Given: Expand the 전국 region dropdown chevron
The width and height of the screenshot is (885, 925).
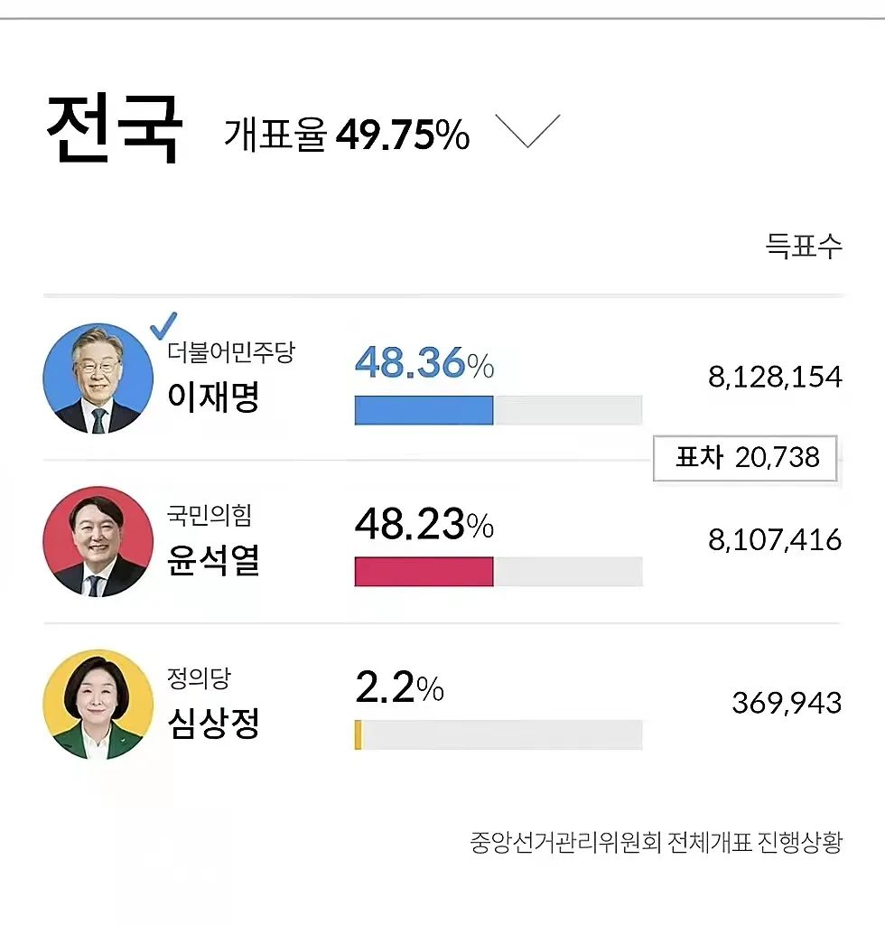Looking at the screenshot, I should tap(528, 131).
